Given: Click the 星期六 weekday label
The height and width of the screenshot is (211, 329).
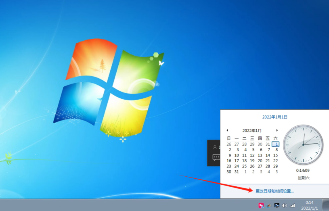Looking at the screenshot, I should pos(304,178).
